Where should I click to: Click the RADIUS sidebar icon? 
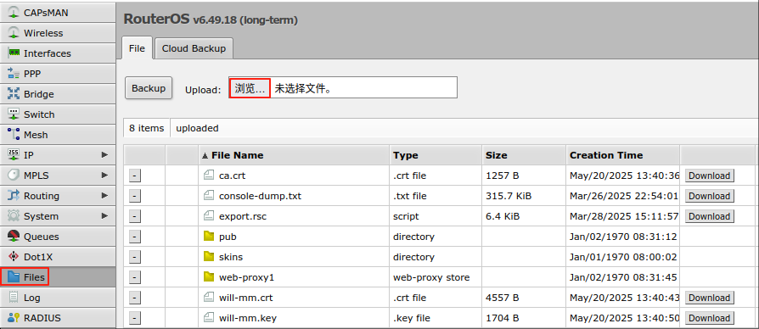(x=14, y=317)
